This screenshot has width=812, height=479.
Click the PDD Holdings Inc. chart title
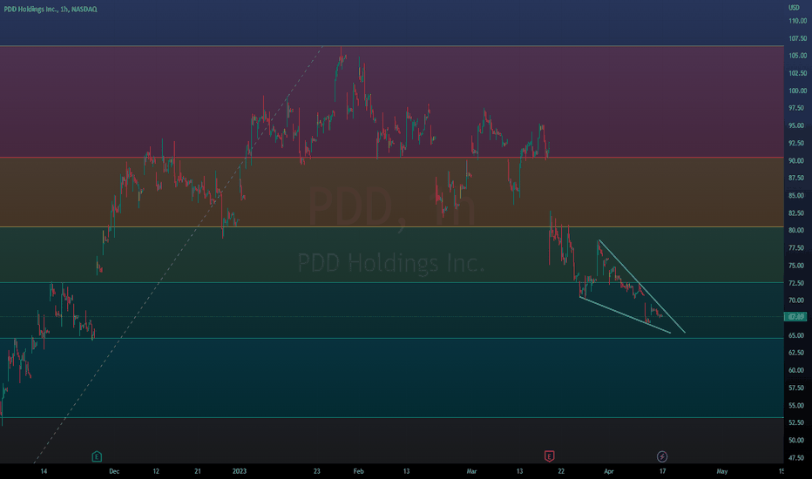pos(51,9)
